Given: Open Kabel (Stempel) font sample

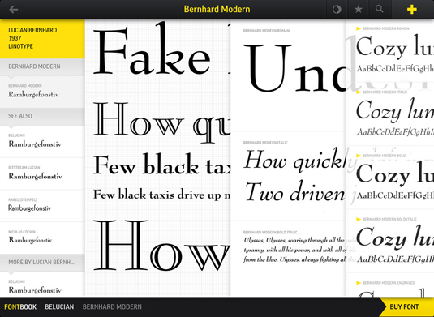Looking at the screenshot, I should pyautogui.click(x=42, y=206).
